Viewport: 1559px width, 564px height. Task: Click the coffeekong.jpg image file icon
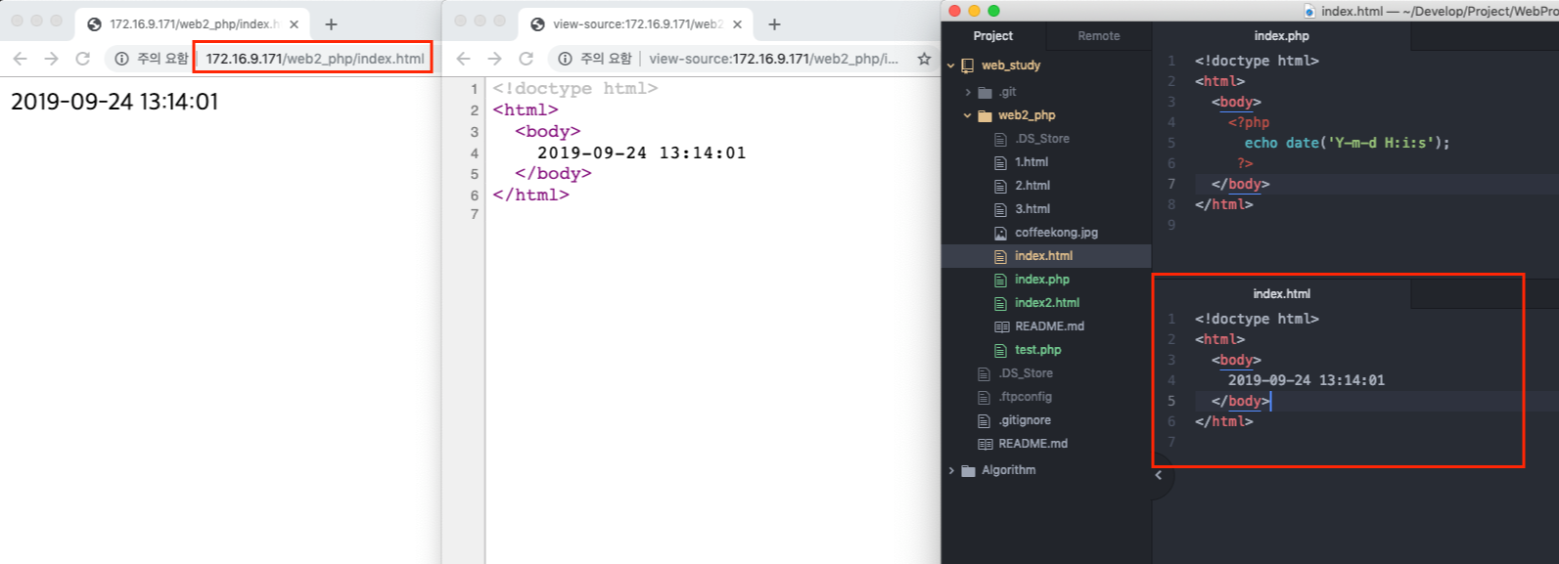pos(1000,233)
